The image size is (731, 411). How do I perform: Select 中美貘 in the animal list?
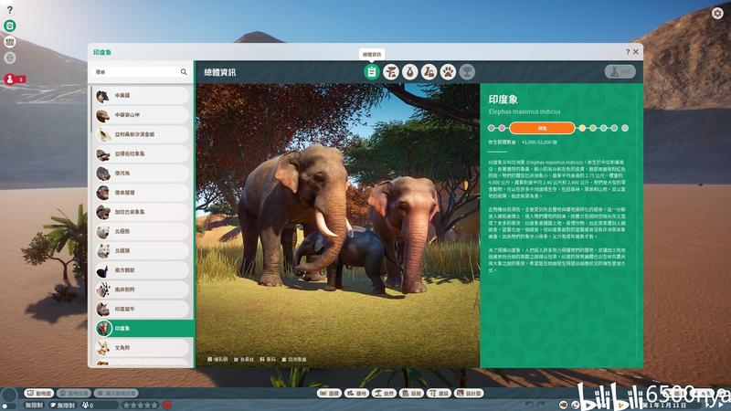(142, 96)
